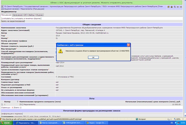Screen dimensions: 186x125
Task: Click state value '7. Отклонена в ГРБС'
Action: (x=65, y=77)
